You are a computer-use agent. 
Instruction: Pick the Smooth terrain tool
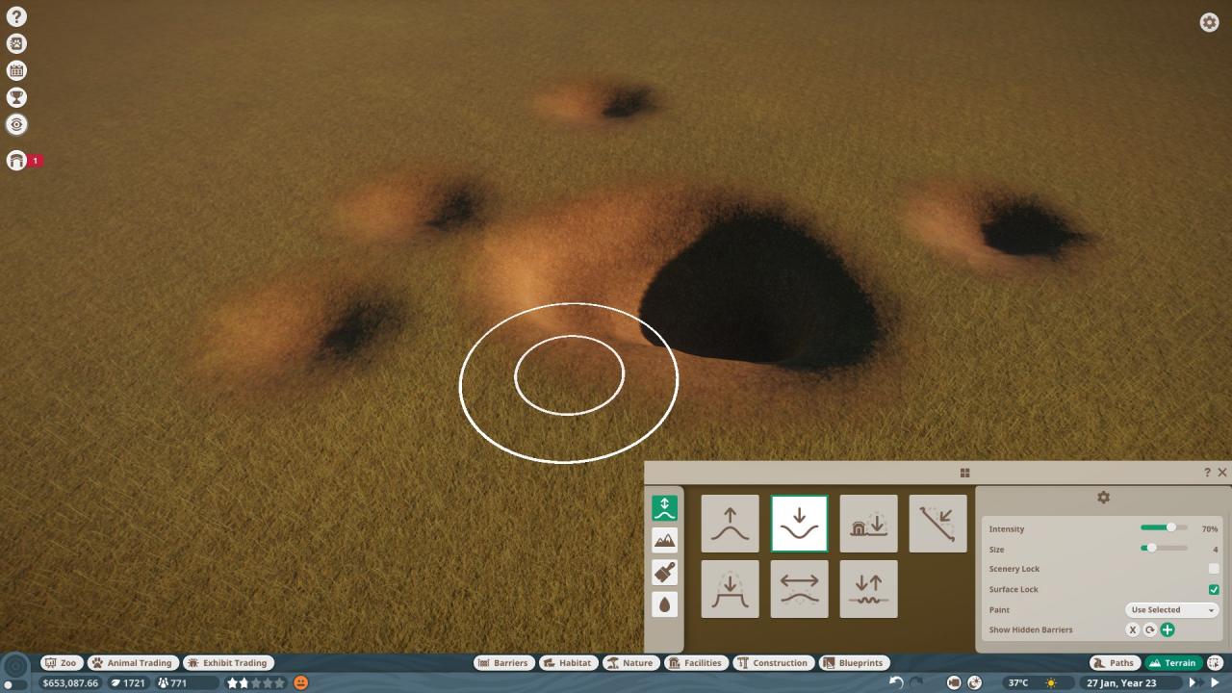point(799,589)
